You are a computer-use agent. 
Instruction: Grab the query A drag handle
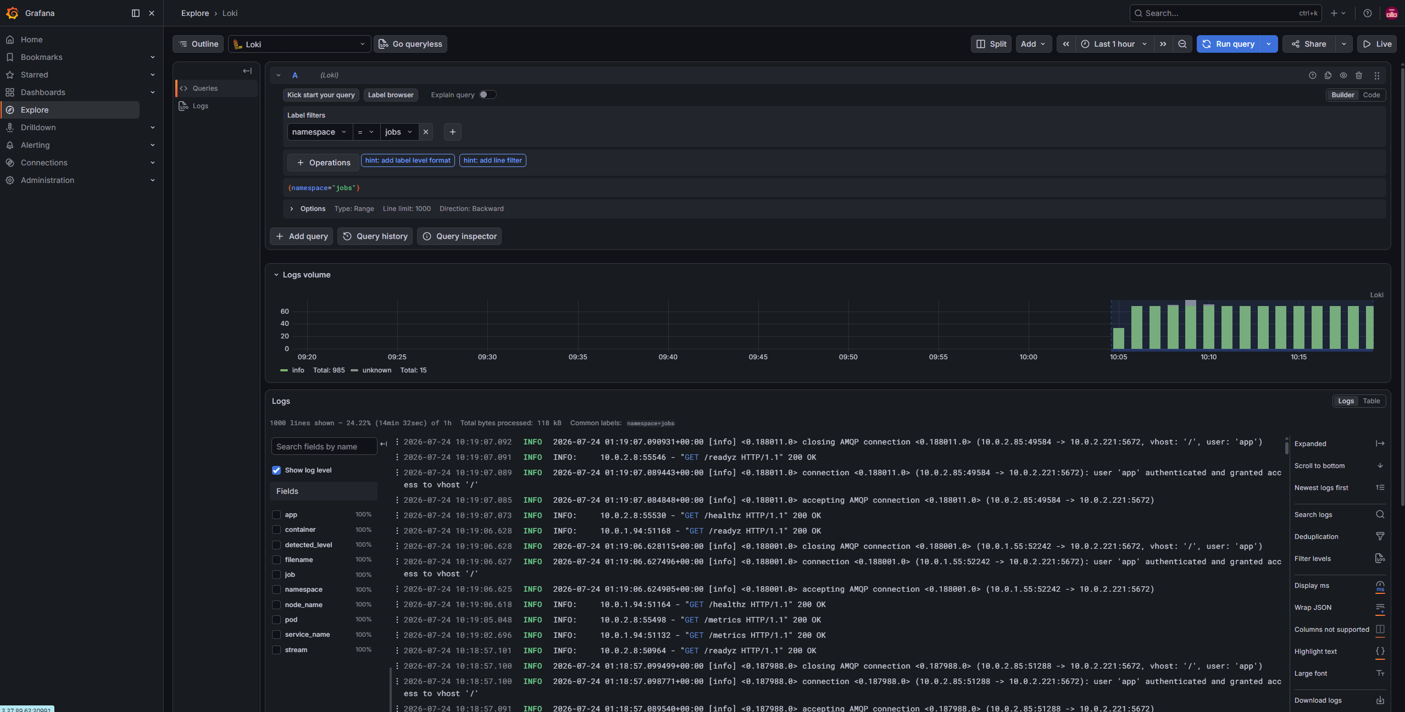(x=1377, y=75)
